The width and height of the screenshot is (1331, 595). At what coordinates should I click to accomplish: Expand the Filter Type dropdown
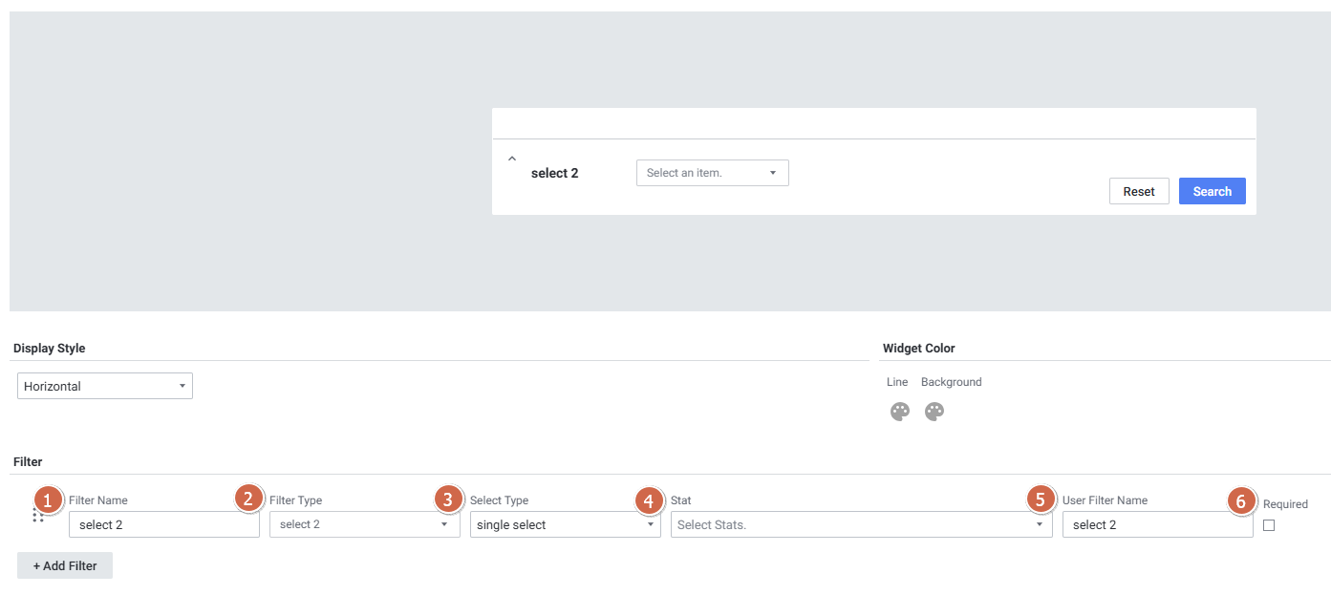click(364, 524)
